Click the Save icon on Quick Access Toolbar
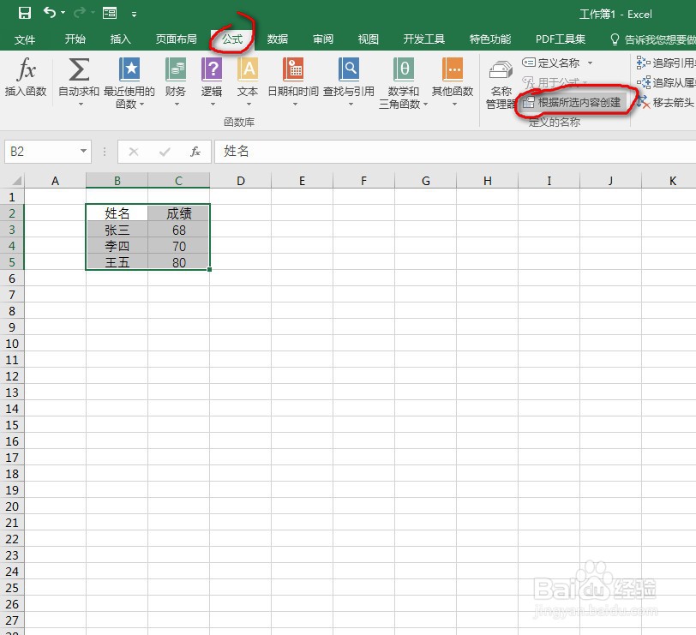696x635 pixels. point(24,12)
